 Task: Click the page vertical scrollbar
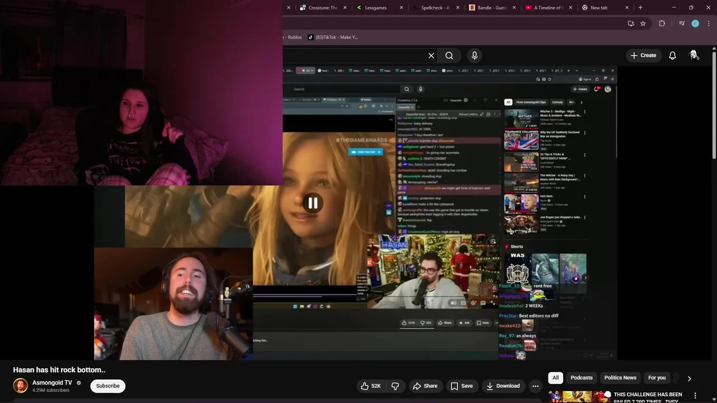(x=714, y=106)
